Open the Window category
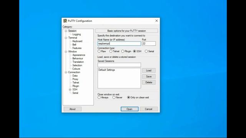Screen dimensions: 246x138 tap(73, 51)
